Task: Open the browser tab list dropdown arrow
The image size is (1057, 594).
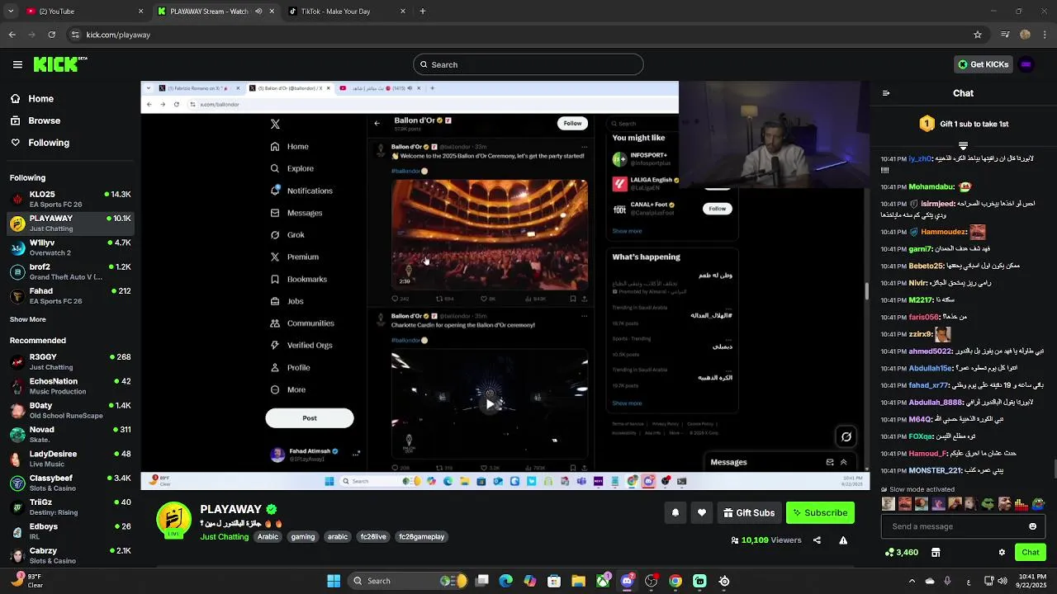Action: 11,12
